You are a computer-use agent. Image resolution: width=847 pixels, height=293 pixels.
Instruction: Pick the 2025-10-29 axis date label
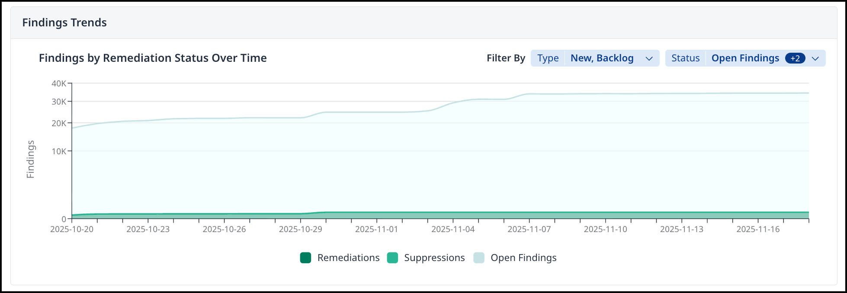coord(300,229)
